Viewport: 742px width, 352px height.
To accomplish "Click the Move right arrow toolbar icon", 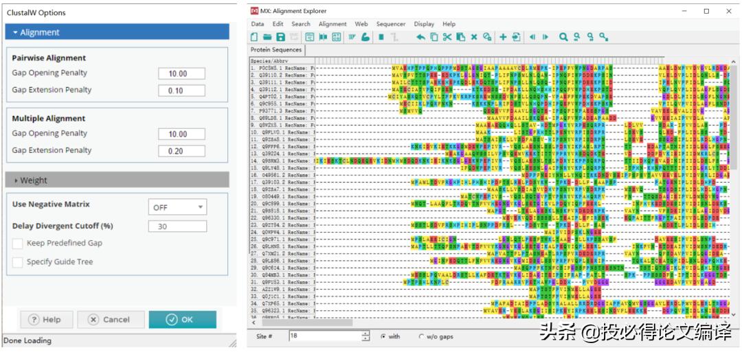I will click(x=546, y=37).
